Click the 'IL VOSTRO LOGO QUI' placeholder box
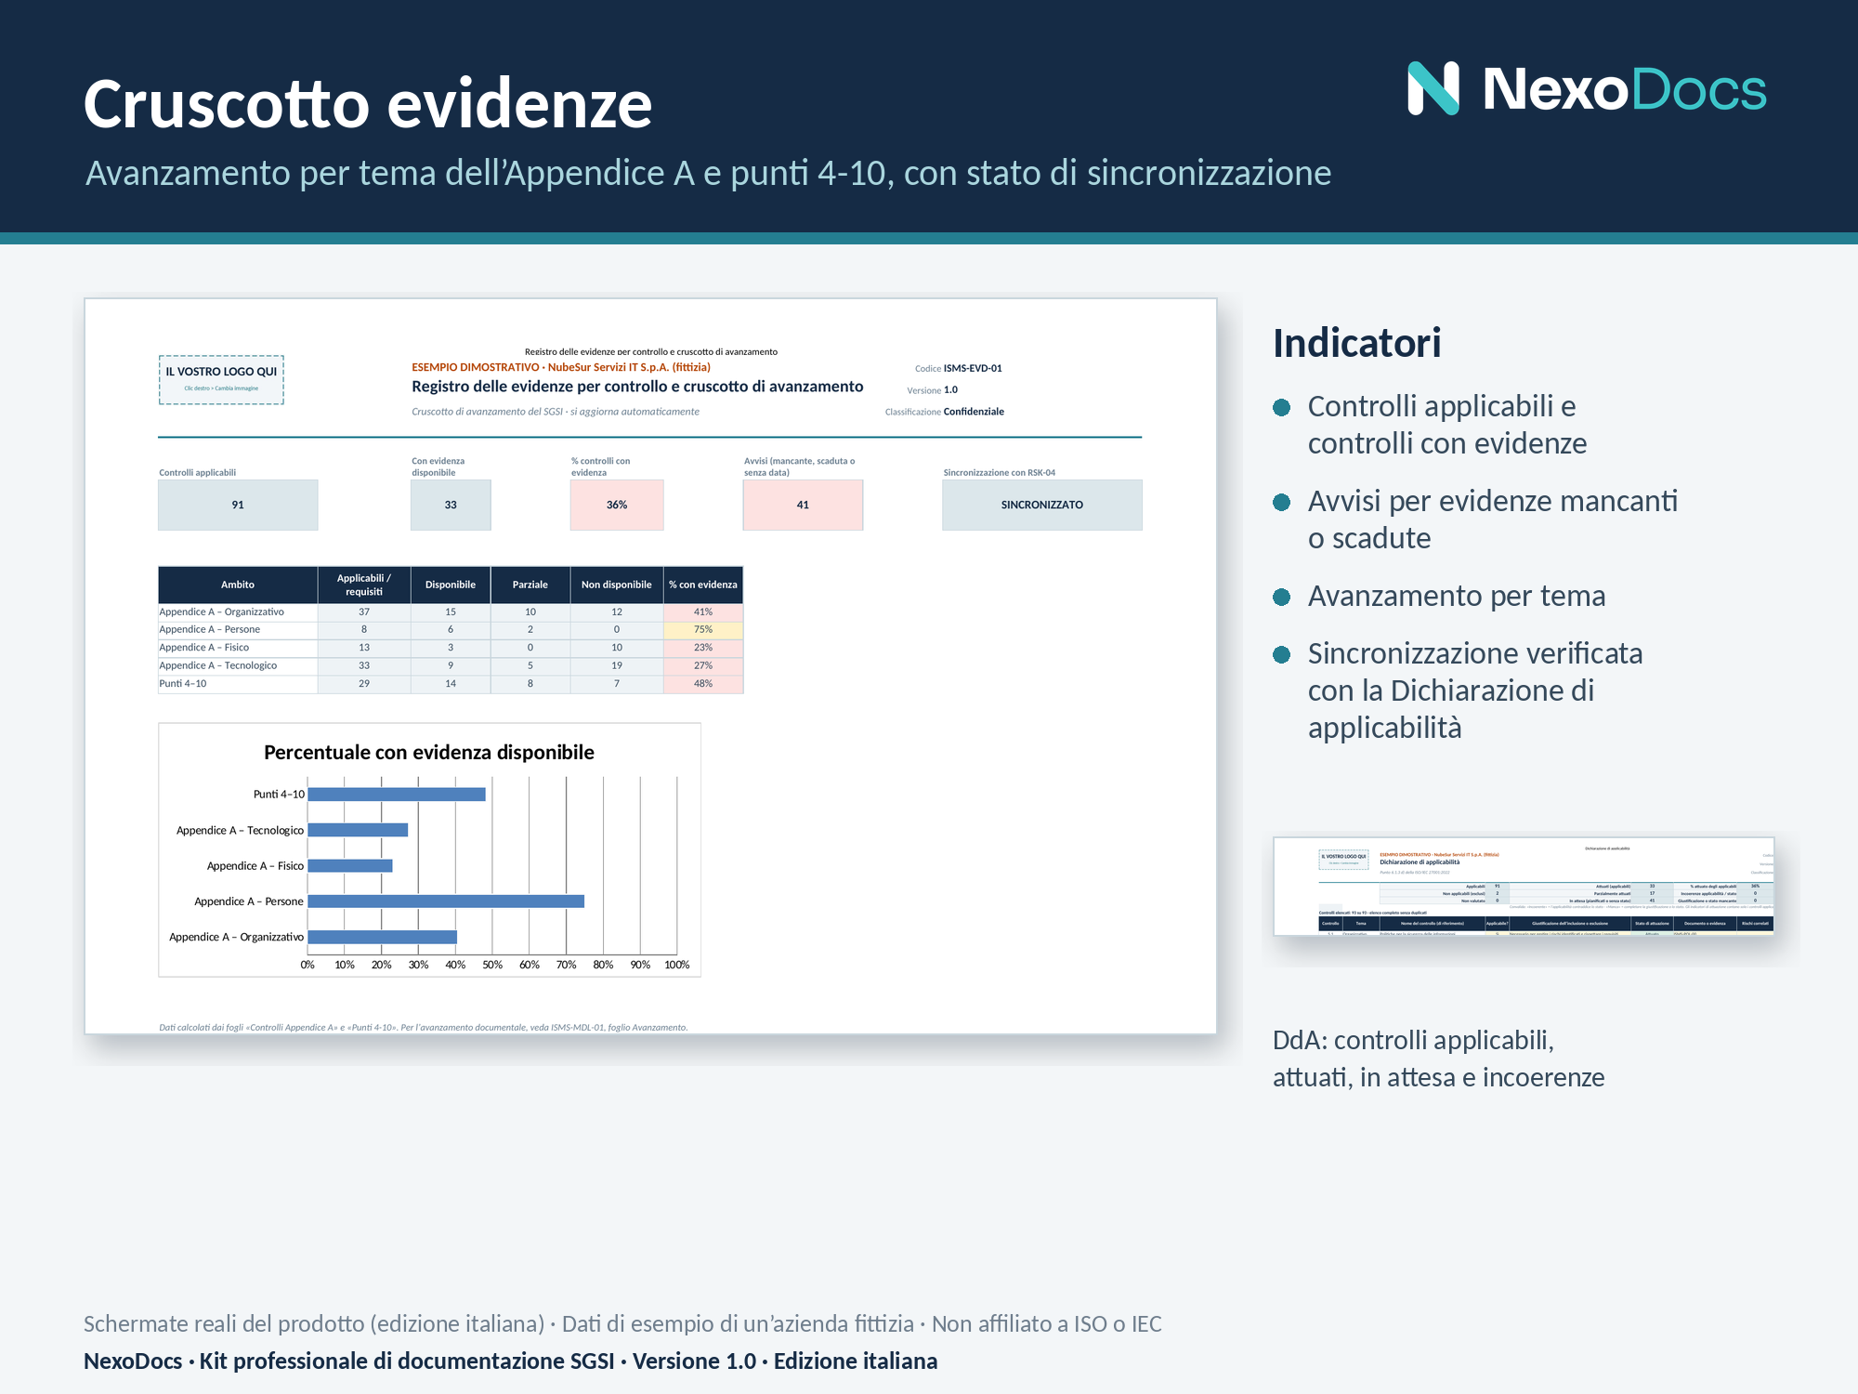 (221, 379)
